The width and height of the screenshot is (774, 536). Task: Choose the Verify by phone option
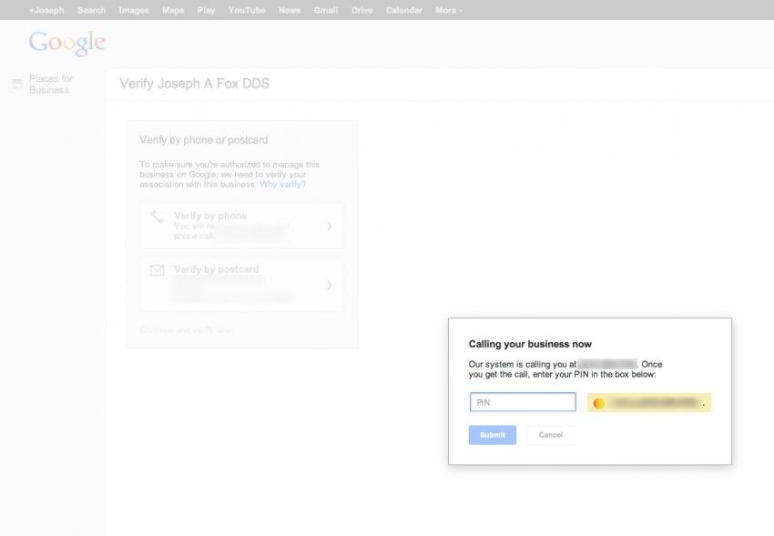pyautogui.click(x=242, y=226)
